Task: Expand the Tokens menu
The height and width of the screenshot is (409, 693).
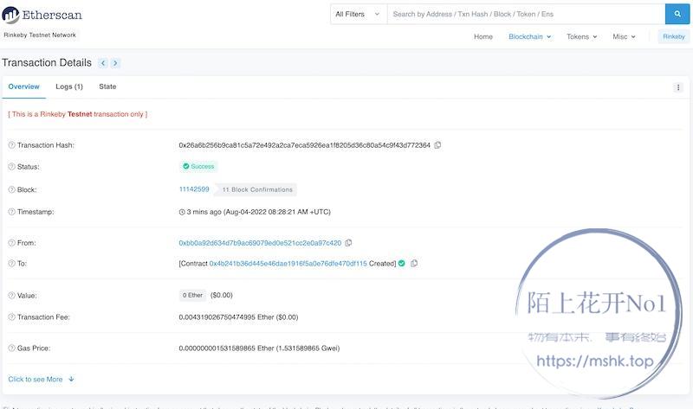Action: [x=581, y=36]
